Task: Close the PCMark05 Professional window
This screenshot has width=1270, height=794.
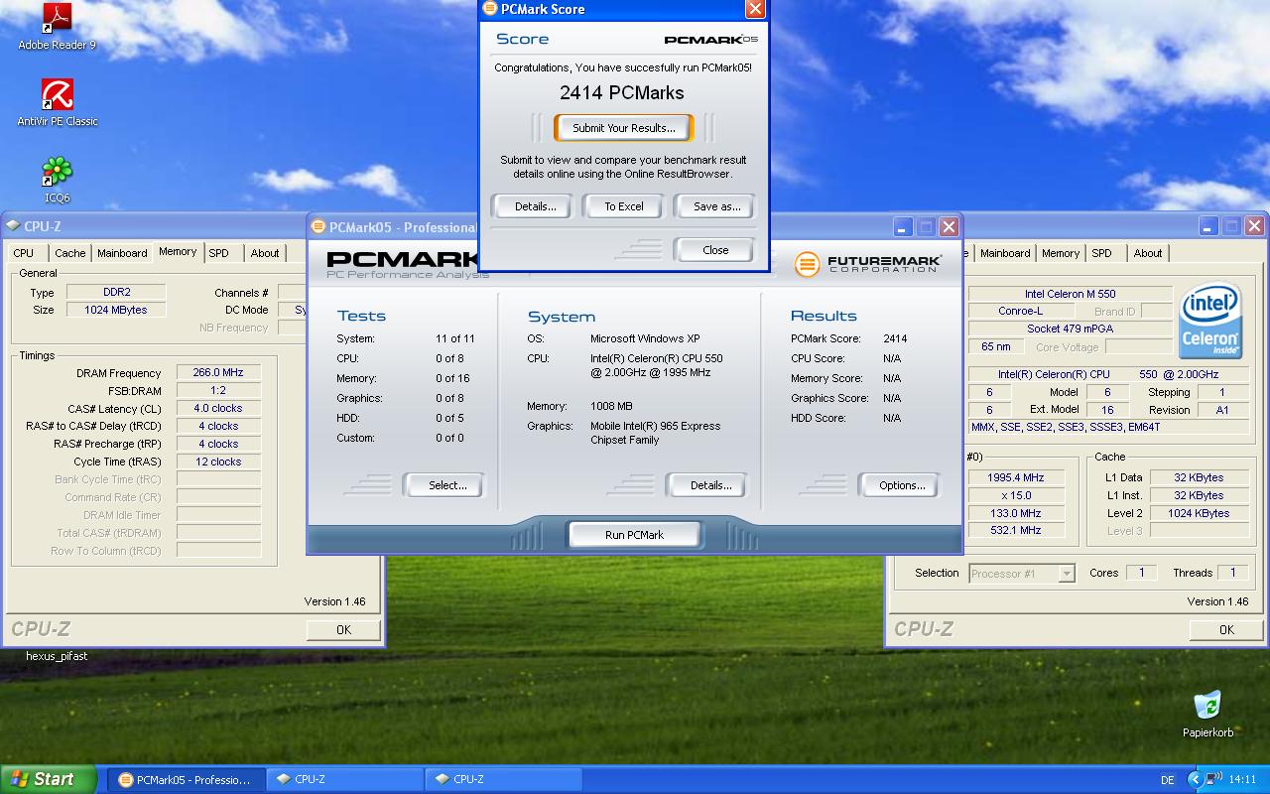Action: (x=949, y=226)
